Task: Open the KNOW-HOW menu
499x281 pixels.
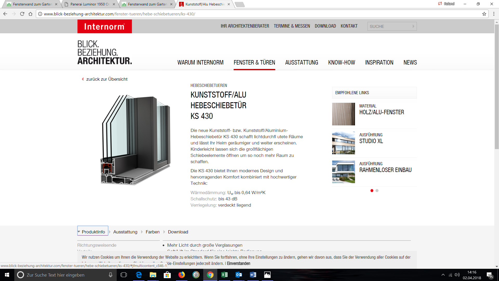Action: [x=342, y=62]
